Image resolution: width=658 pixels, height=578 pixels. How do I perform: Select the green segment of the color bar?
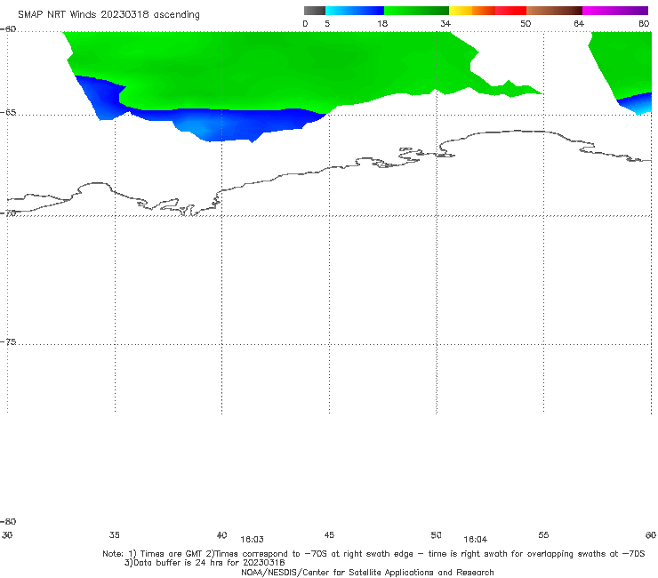(x=416, y=11)
